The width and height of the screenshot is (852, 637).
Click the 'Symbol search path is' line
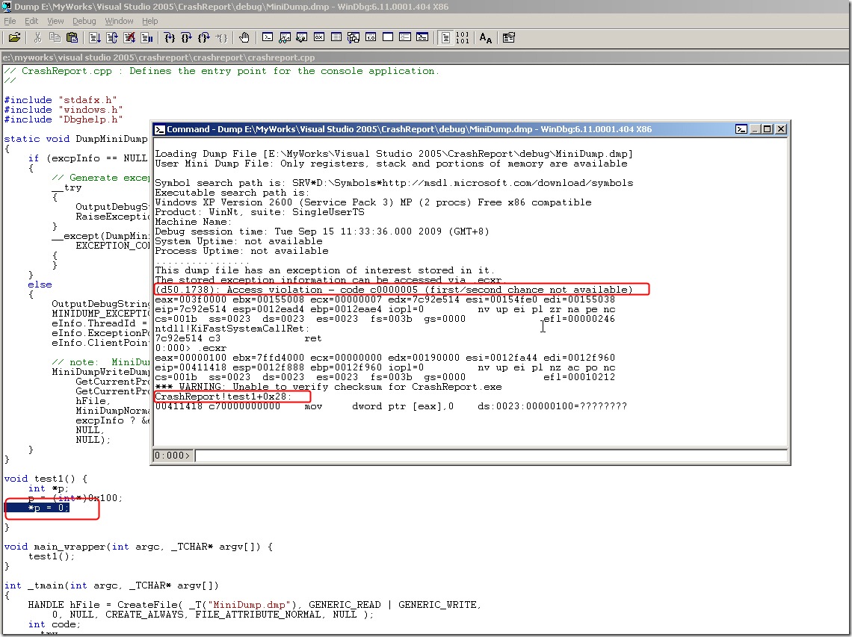(394, 183)
